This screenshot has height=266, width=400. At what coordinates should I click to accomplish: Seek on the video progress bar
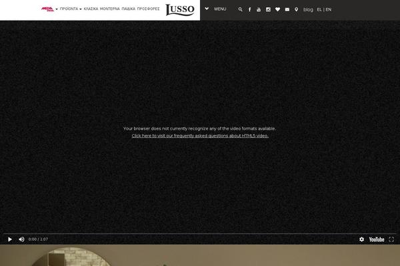(200, 233)
